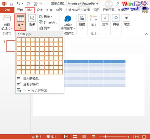Image resolution: width=150 pixels, height=139 pixels.
Task: Expand the 链接 links group
Action: (82, 22)
